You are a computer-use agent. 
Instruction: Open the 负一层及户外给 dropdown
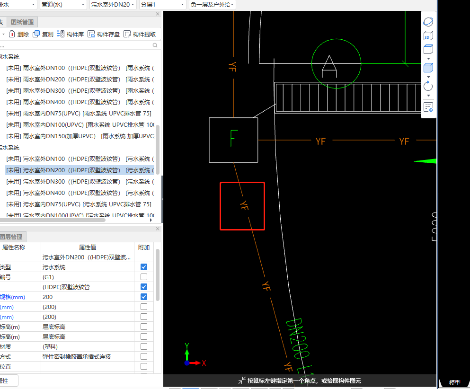pos(212,4)
